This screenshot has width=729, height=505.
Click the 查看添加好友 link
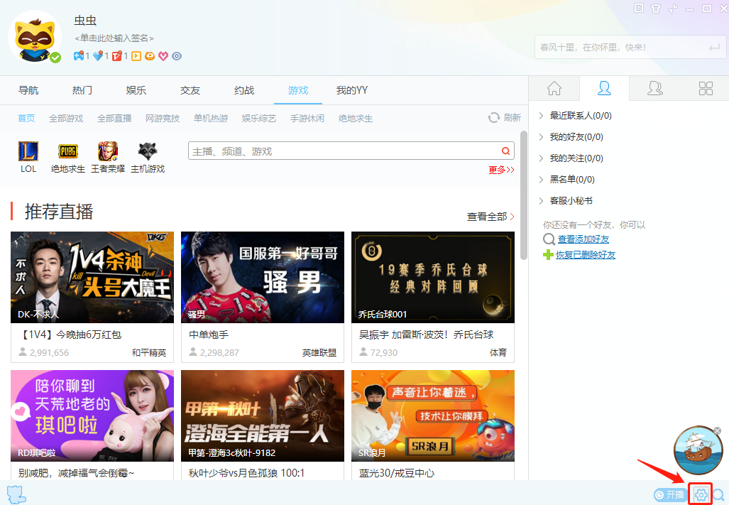coord(583,239)
